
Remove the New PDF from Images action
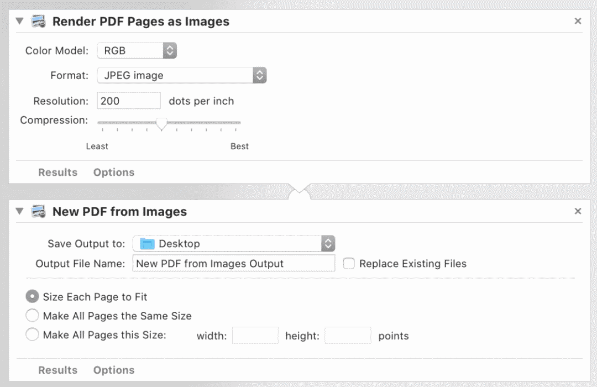[x=578, y=211]
